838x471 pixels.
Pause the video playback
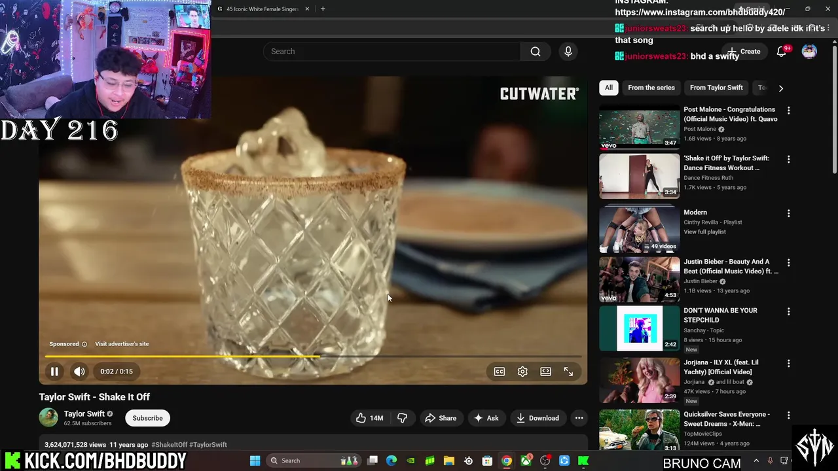click(x=54, y=372)
